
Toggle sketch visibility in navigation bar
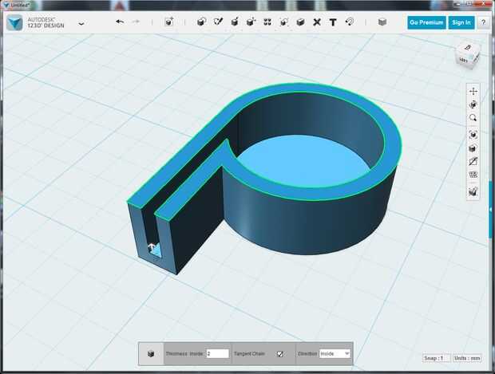[x=473, y=161]
